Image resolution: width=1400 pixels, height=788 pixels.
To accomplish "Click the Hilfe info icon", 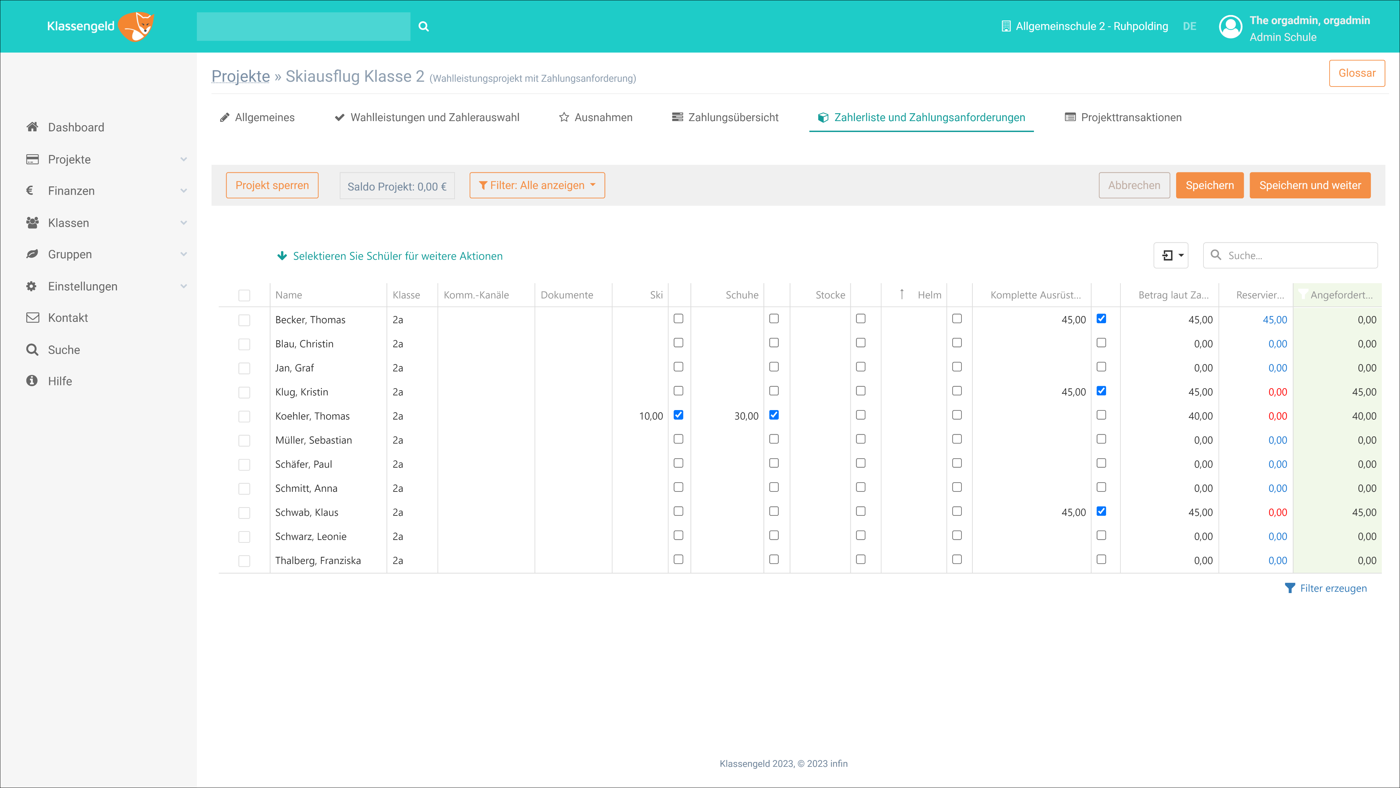I will (x=31, y=381).
